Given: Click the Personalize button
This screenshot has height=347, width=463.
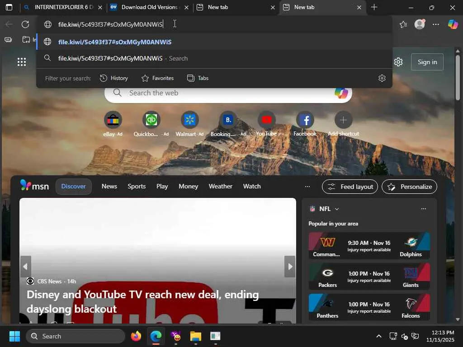Looking at the screenshot, I should pyautogui.click(x=409, y=187).
